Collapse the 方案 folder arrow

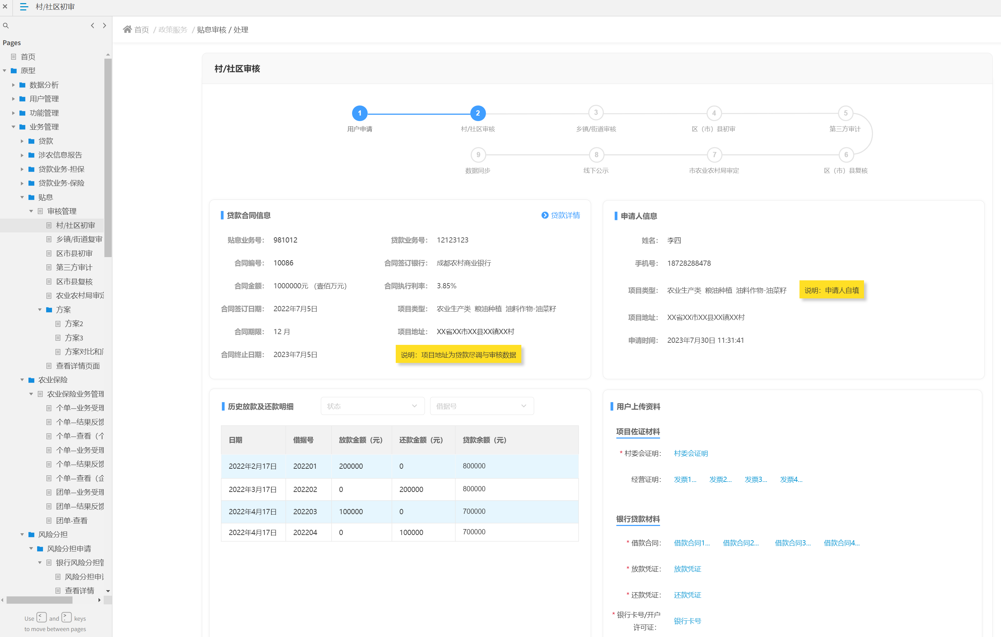(40, 310)
